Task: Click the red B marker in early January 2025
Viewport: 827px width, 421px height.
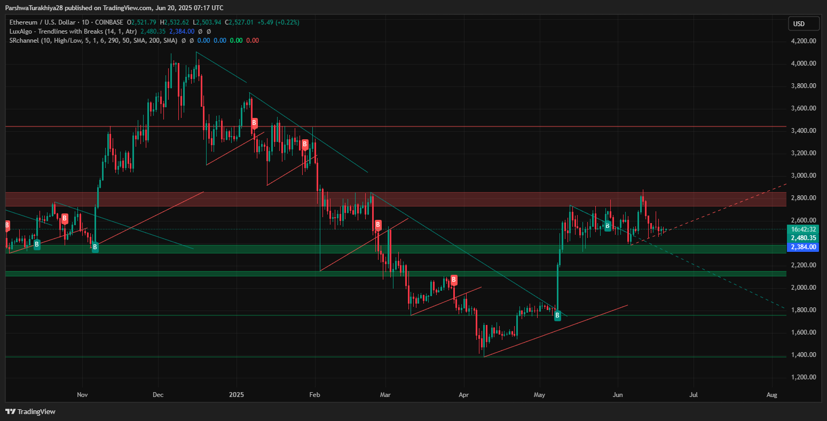Action: click(254, 123)
